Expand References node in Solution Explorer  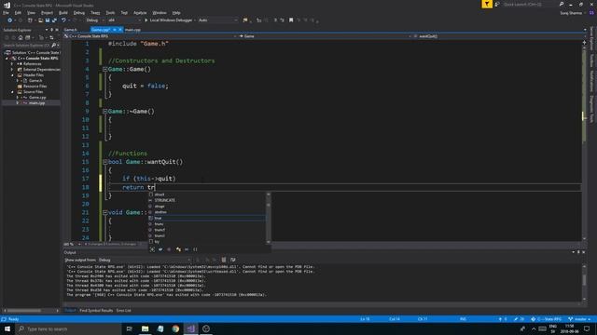click(x=12, y=64)
